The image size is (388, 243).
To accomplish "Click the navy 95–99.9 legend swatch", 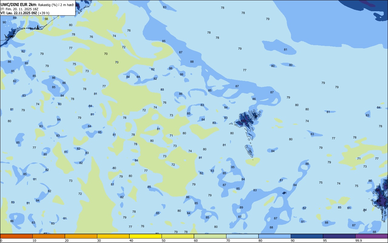I will pyautogui.click(x=339, y=236).
